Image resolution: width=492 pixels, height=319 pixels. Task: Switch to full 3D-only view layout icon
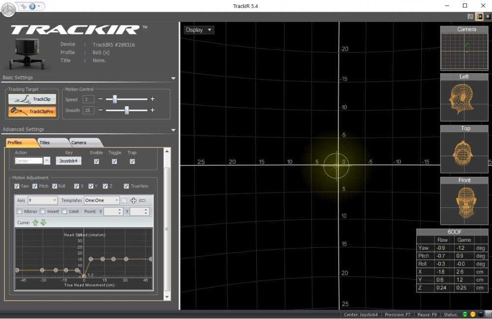488,16
